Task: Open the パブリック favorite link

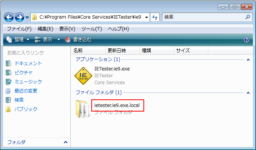Action: [26, 109]
